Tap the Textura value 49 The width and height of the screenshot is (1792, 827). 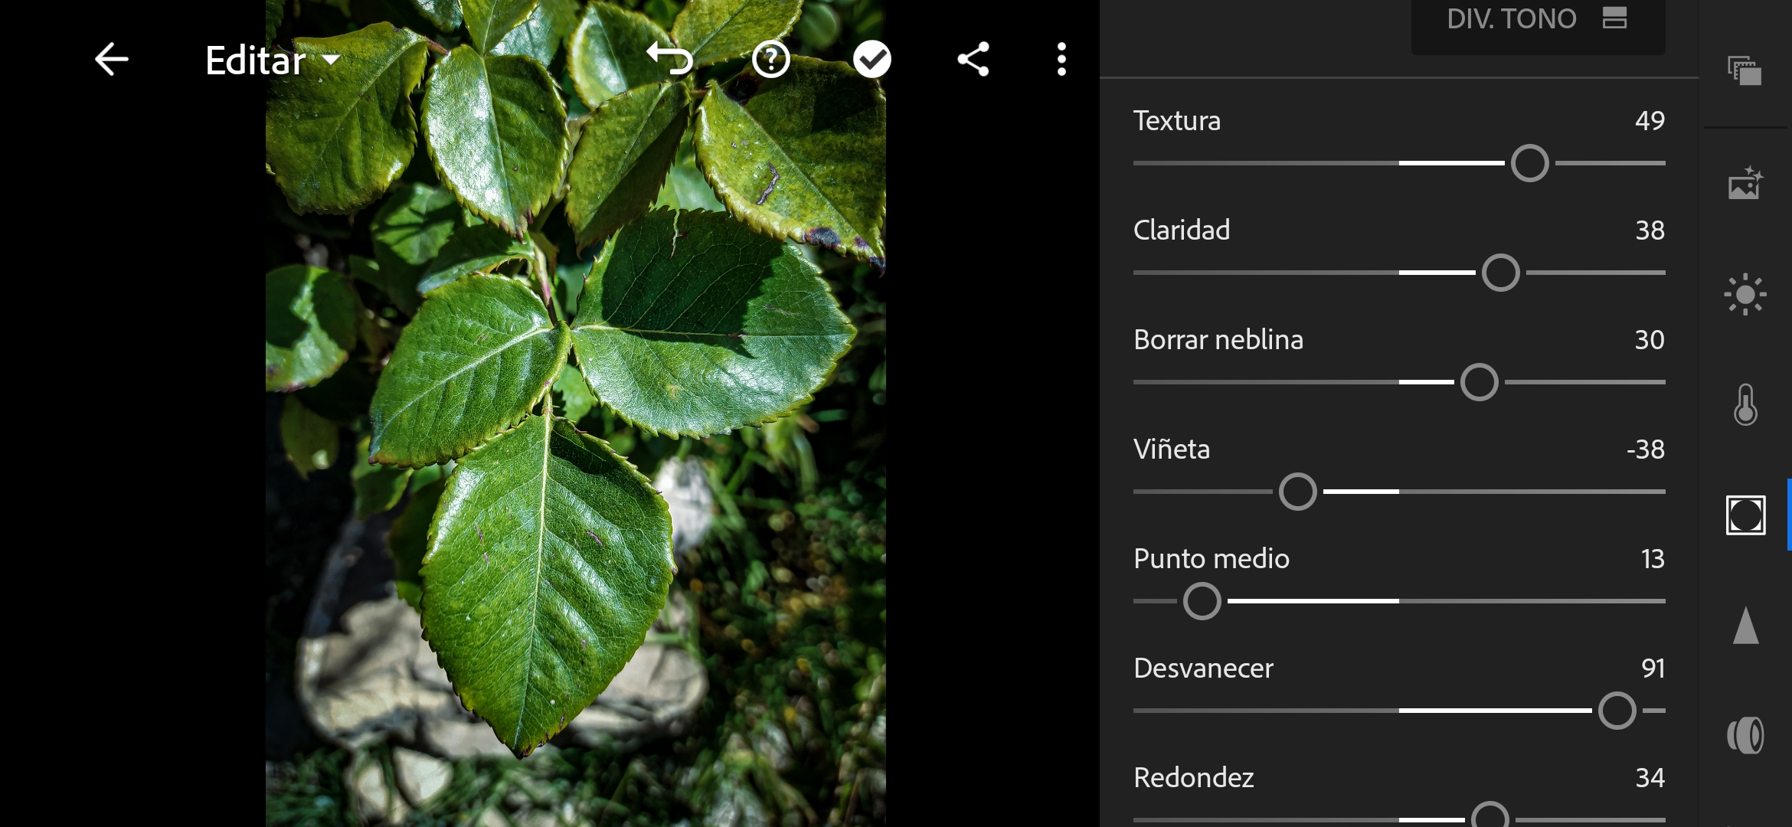(x=1650, y=120)
